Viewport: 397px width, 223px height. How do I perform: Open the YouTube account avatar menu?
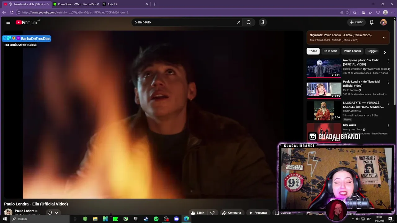click(384, 22)
